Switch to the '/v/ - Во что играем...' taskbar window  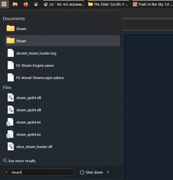click(x=64, y=4)
